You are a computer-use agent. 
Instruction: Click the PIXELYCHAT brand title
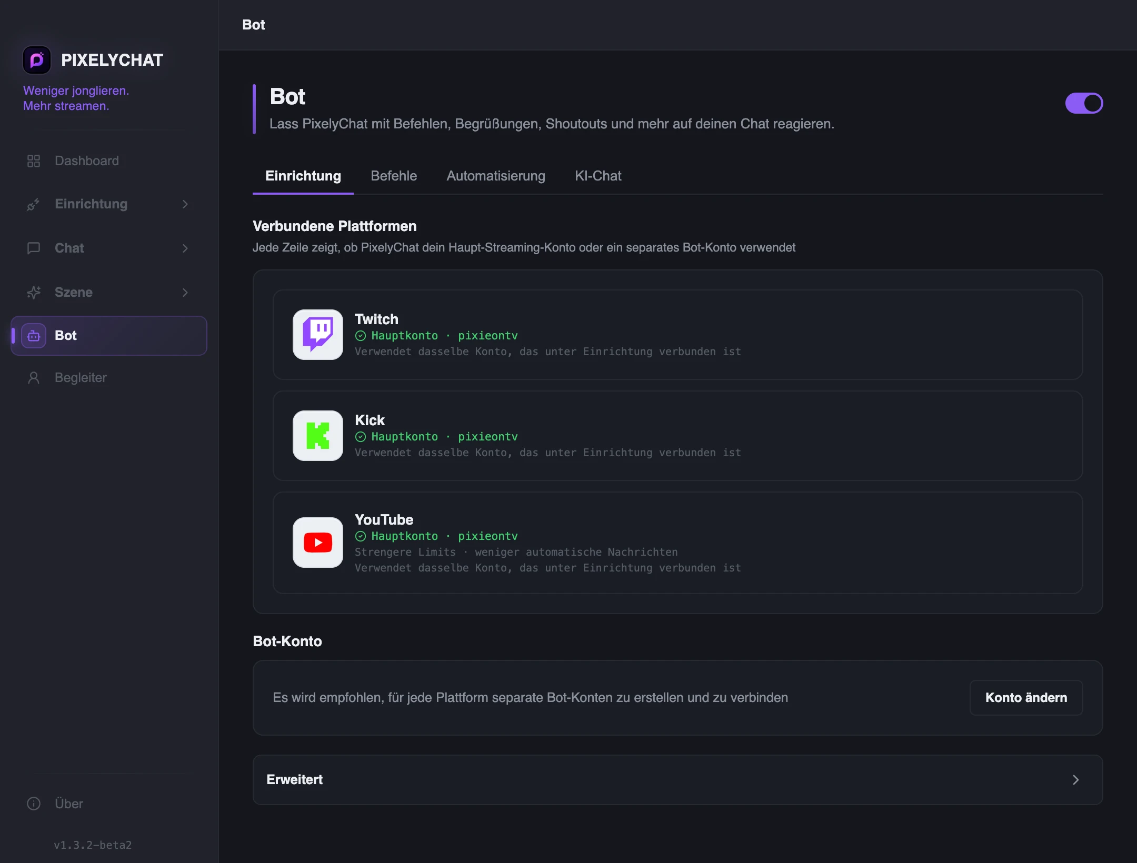(112, 60)
